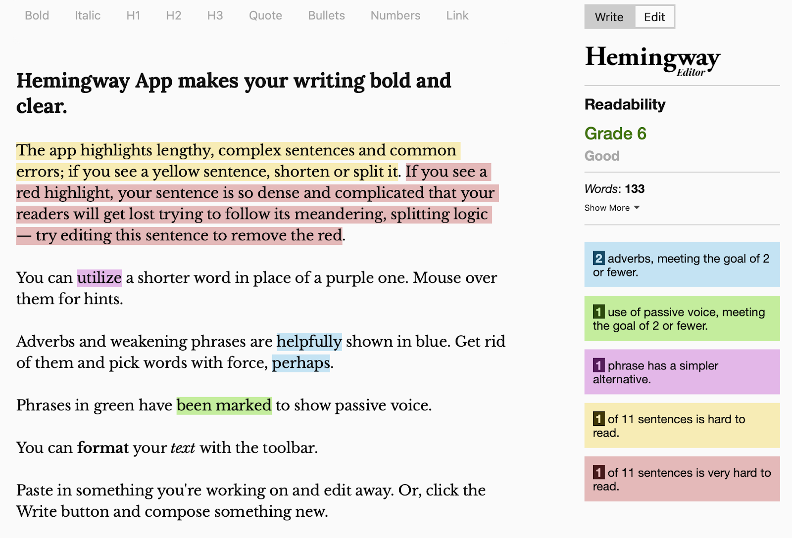Select the green passive voice summary card
Viewport: 792px width, 538px height.
682,318
